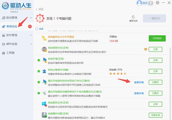The image size is (172, 120).
Task: Open the 工具箱 sidebar menu
Action: pos(17,53)
